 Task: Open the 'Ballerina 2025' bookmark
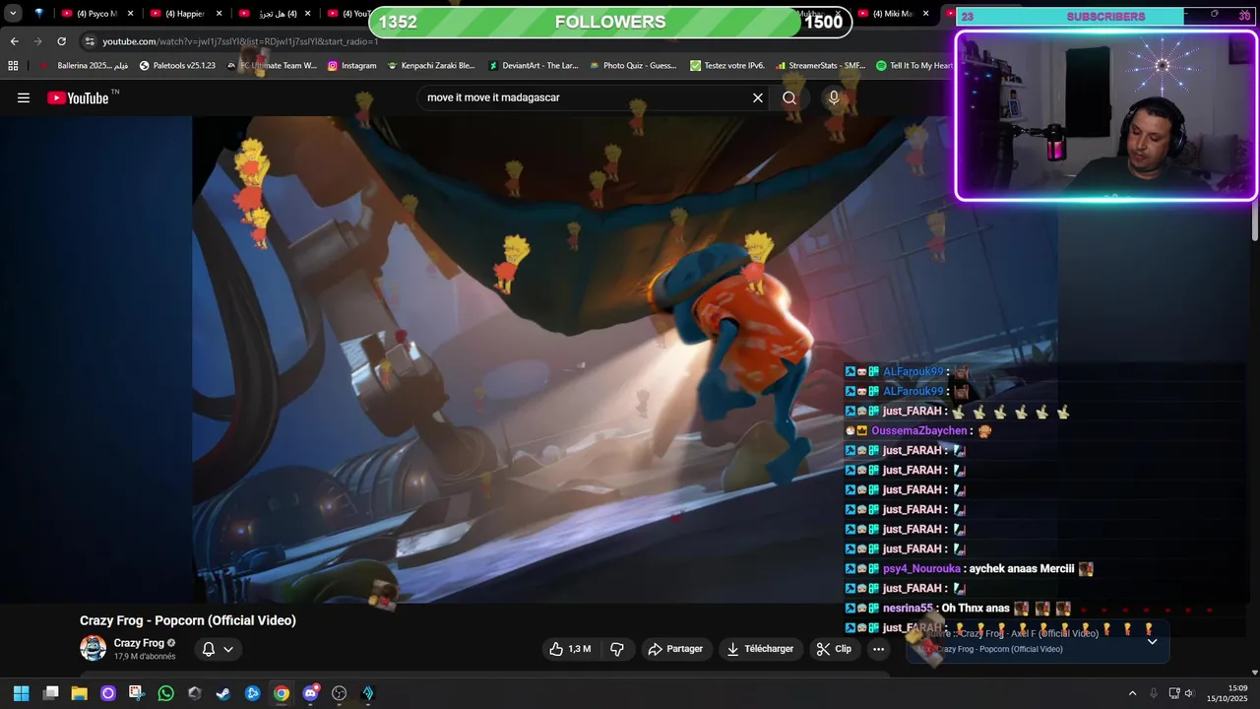[x=85, y=66]
